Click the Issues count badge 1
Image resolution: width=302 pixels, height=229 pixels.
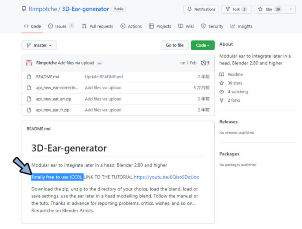pyautogui.click(x=72, y=26)
